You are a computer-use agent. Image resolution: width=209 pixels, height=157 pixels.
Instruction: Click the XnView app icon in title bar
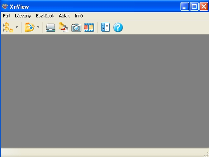[x=5, y=6]
